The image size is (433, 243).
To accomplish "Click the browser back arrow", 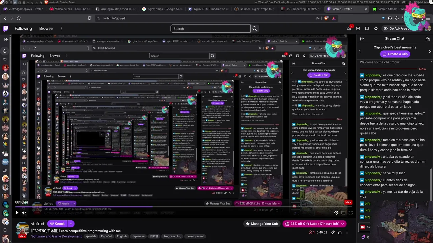I will (x=5, y=18).
